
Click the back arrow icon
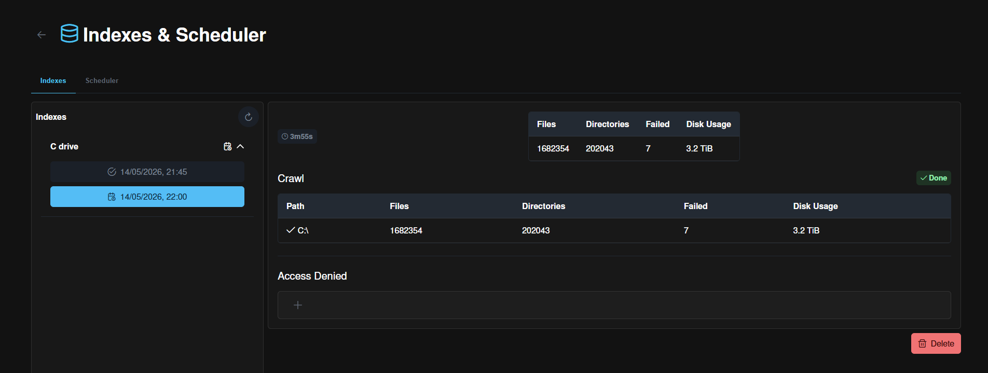click(x=42, y=35)
